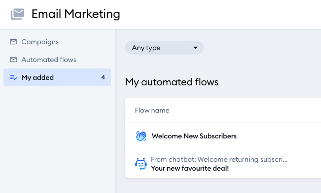
Task: Click the Campaigns envelope icon
Action: pyautogui.click(x=13, y=42)
